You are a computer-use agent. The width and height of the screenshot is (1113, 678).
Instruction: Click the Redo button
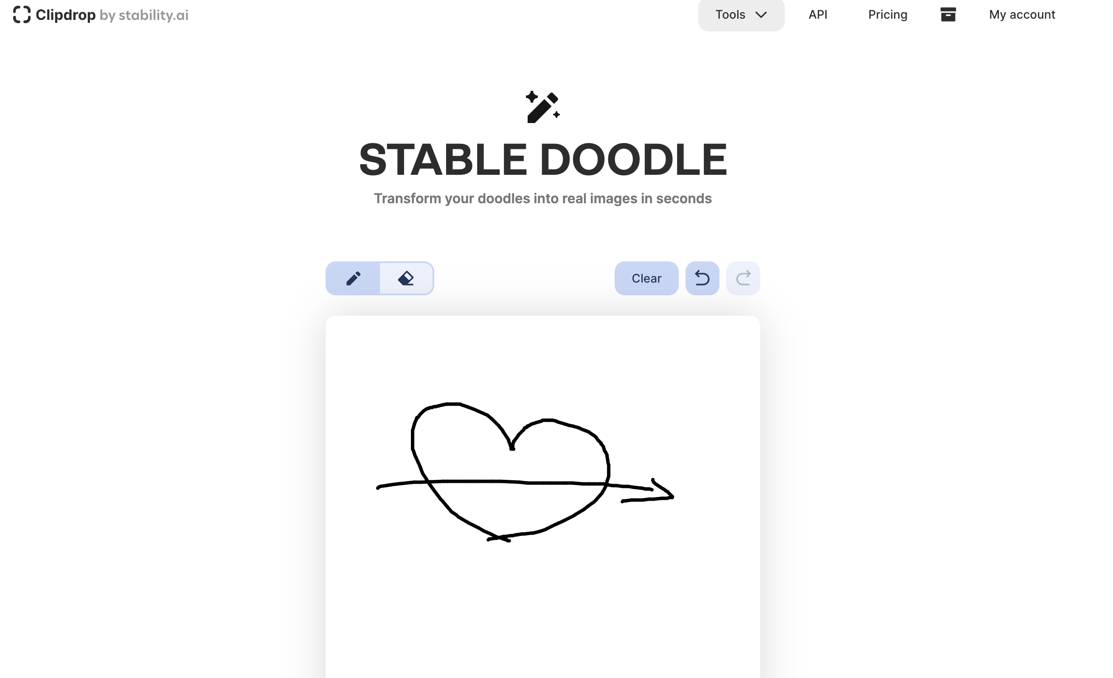(742, 279)
